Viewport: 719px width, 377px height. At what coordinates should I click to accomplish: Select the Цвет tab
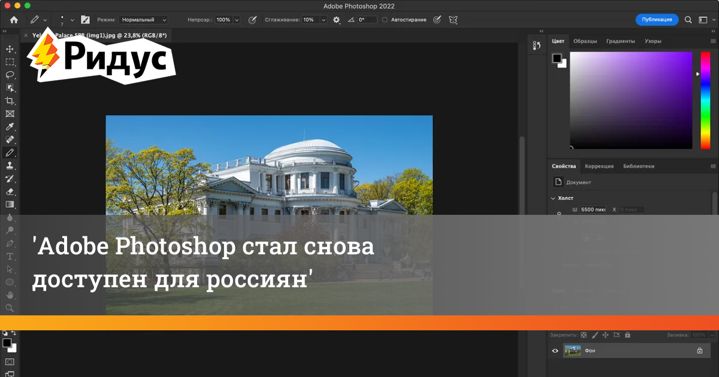(558, 41)
